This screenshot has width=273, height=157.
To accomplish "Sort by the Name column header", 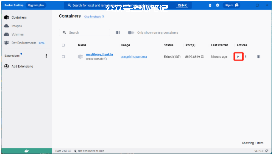I will [82, 45].
